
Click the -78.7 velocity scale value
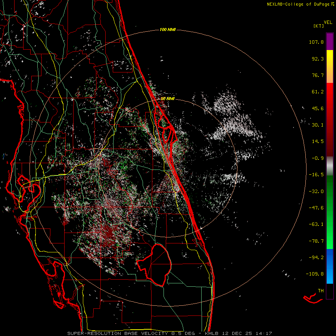pos(316,241)
